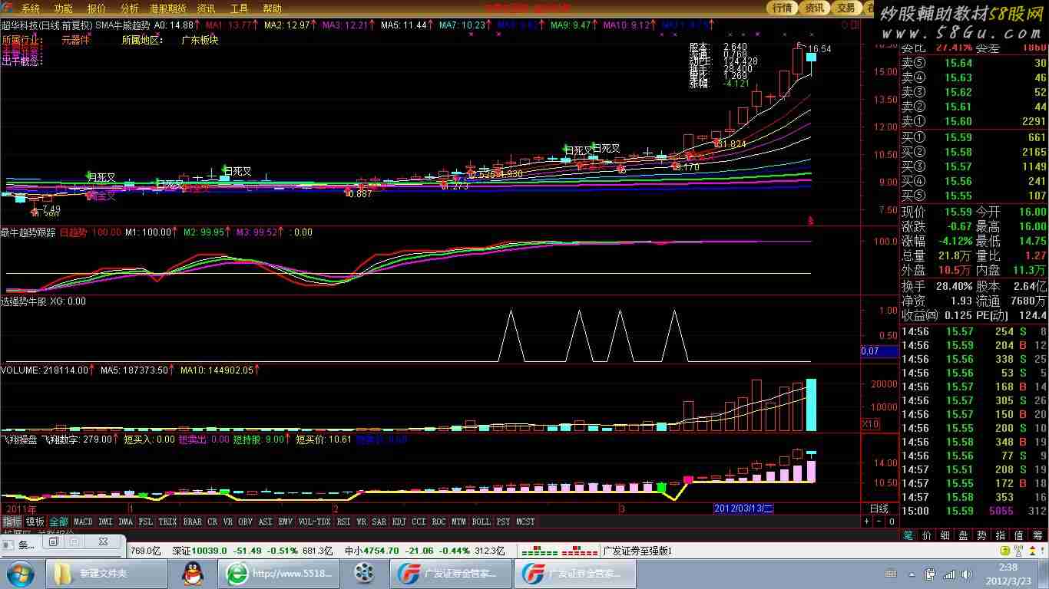The height and width of the screenshot is (589, 1049).
Task: Switch to the ASI indicator
Action: point(265,522)
